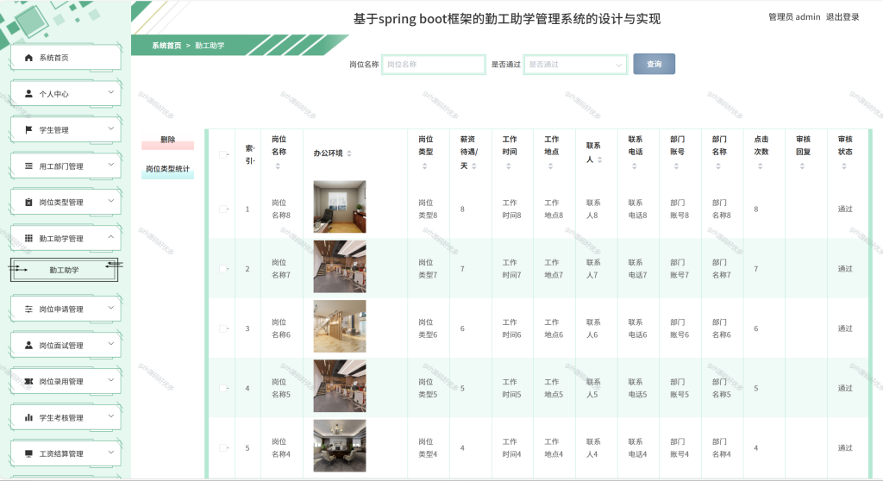
Task: Open the 学生考核管理 sidebar menu
Action: pyautogui.click(x=66, y=417)
